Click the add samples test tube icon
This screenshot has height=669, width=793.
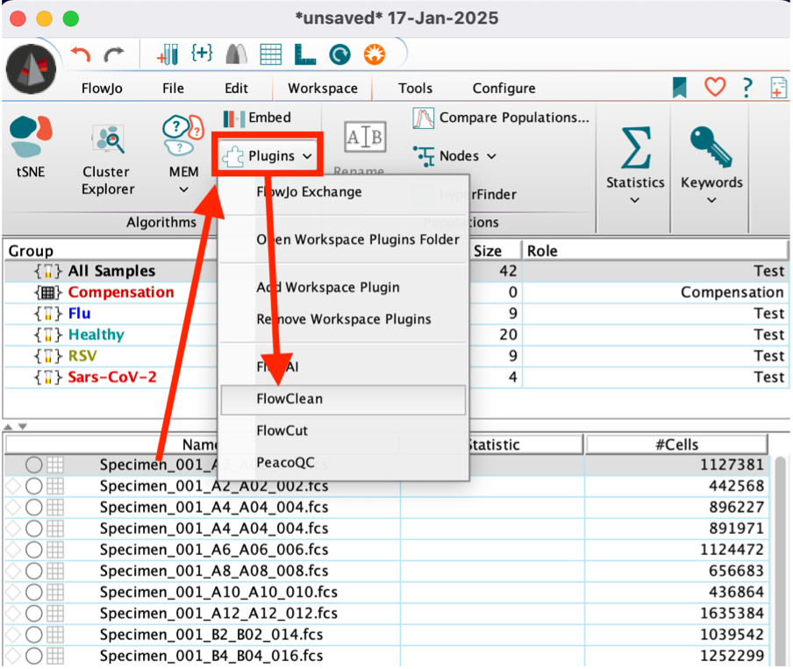click(x=168, y=54)
